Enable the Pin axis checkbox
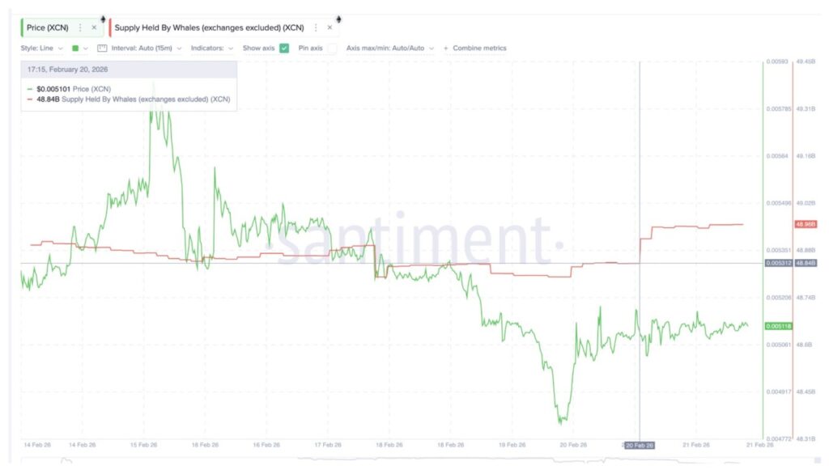The height and width of the screenshot is (470, 829). 332,49
